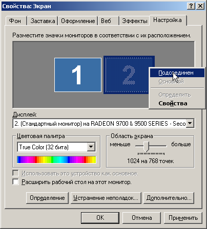Switch to the Фон tab

(15, 21)
